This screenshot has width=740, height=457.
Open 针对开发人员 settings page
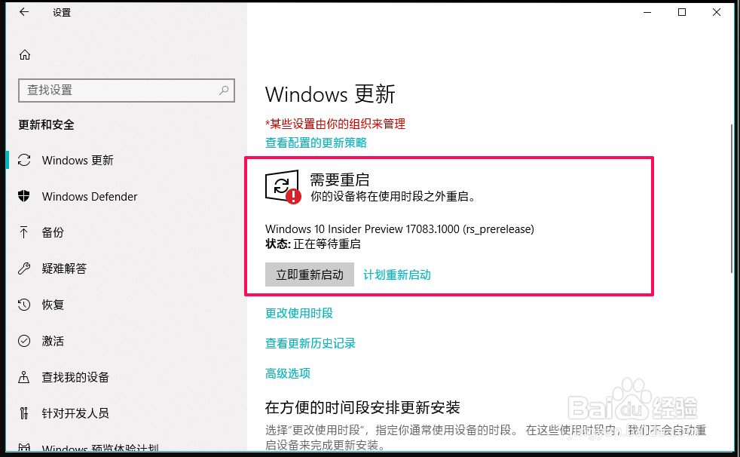tap(75, 413)
